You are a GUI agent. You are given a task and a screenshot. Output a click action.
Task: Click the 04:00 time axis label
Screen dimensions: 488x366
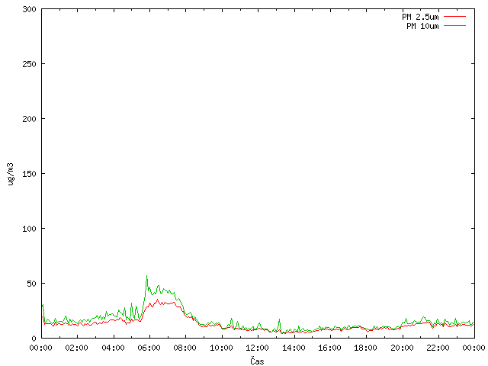tap(114, 348)
